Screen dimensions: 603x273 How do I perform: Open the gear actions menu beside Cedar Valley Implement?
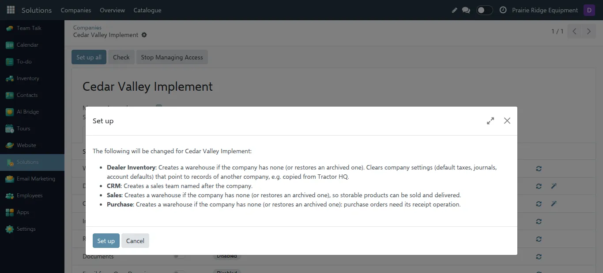(144, 35)
